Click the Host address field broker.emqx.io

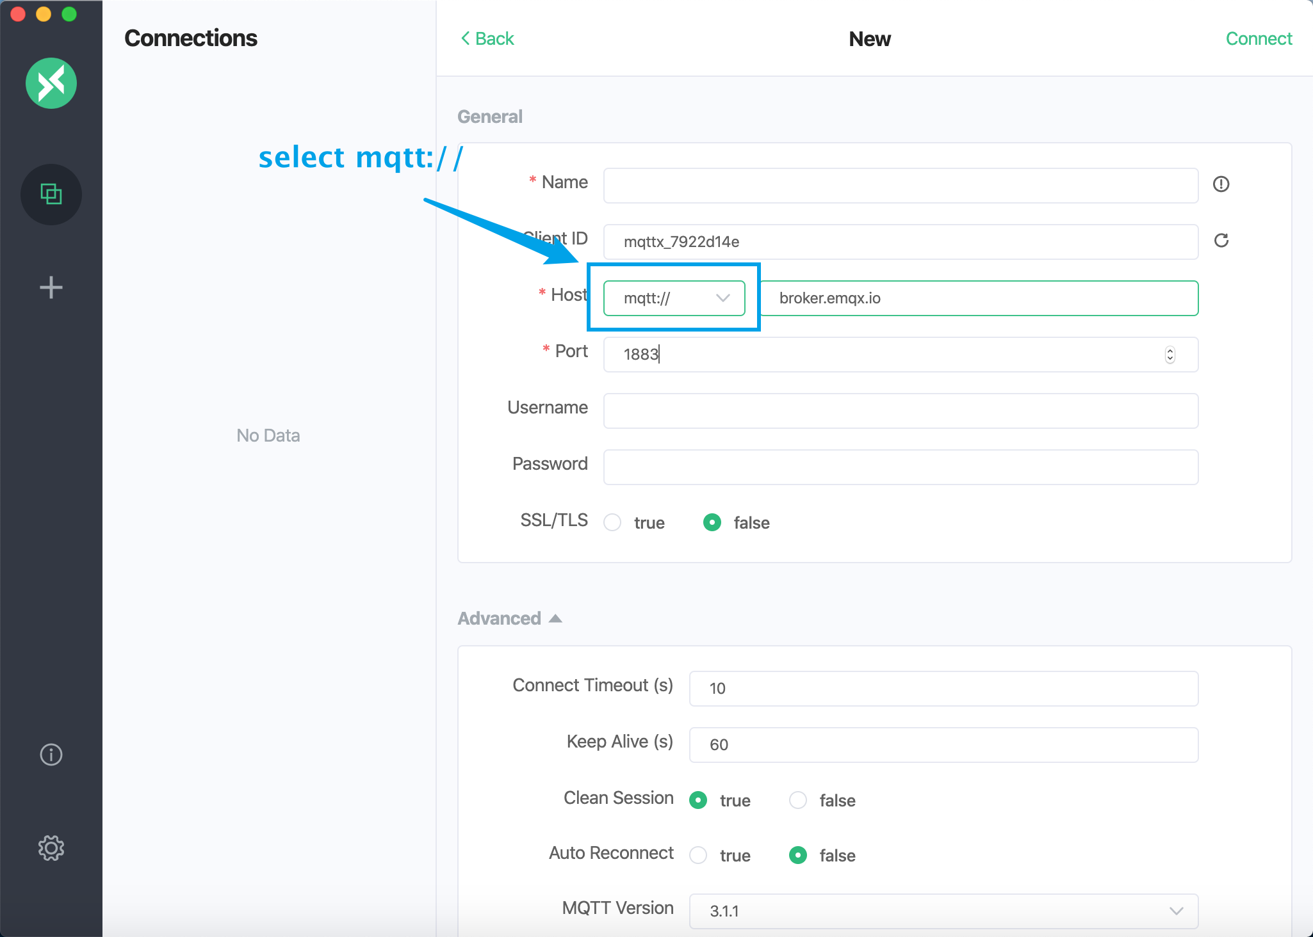click(x=979, y=298)
